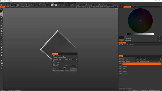Open the Symmetry Type dropdown
162x91 pixels.
71,59
